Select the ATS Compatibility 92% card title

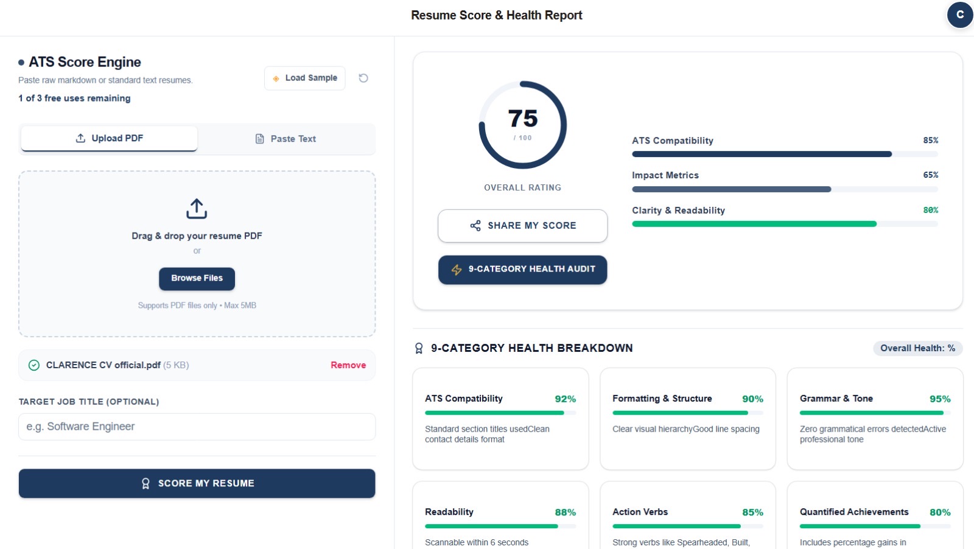pos(464,399)
